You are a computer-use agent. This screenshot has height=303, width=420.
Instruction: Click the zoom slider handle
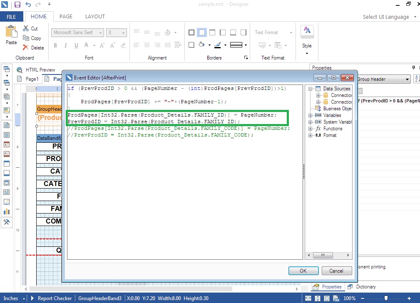click(386, 298)
